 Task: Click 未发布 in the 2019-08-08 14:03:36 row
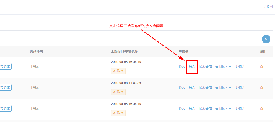pyautogui.click(x=35, y=88)
